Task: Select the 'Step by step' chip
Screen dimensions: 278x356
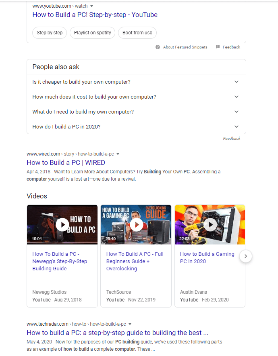Action: pos(50,33)
